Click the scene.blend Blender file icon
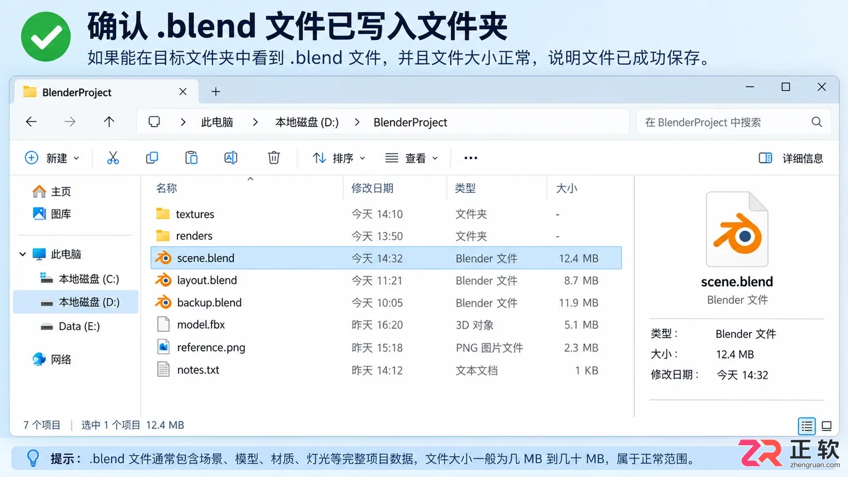 tap(163, 258)
